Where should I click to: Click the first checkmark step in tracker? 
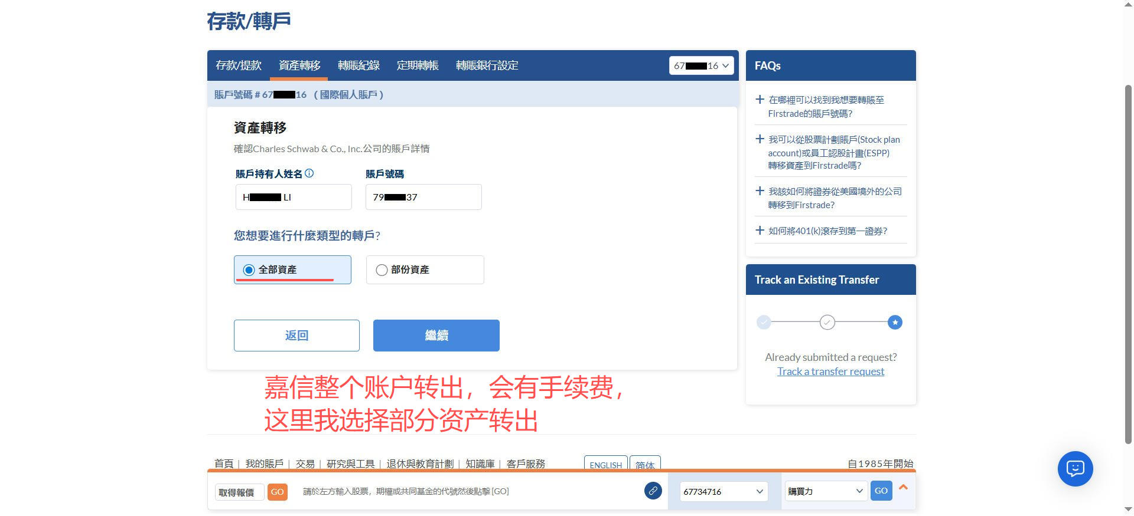point(764,323)
